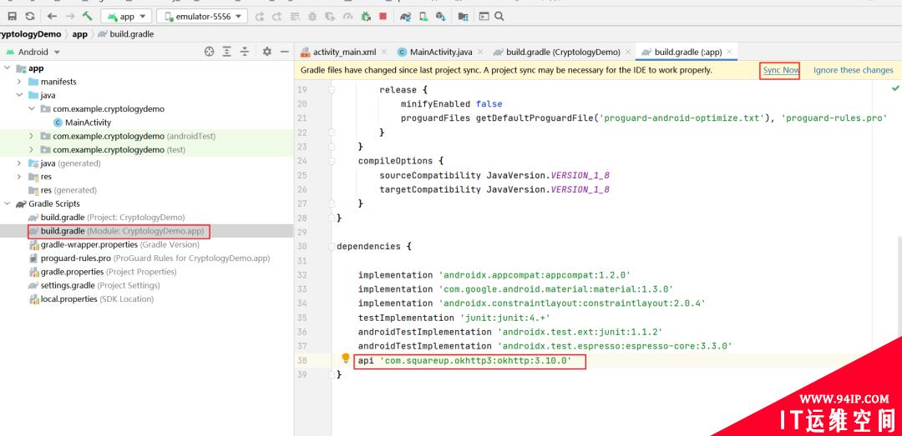Open project panel settings gear icon

(267, 52)
